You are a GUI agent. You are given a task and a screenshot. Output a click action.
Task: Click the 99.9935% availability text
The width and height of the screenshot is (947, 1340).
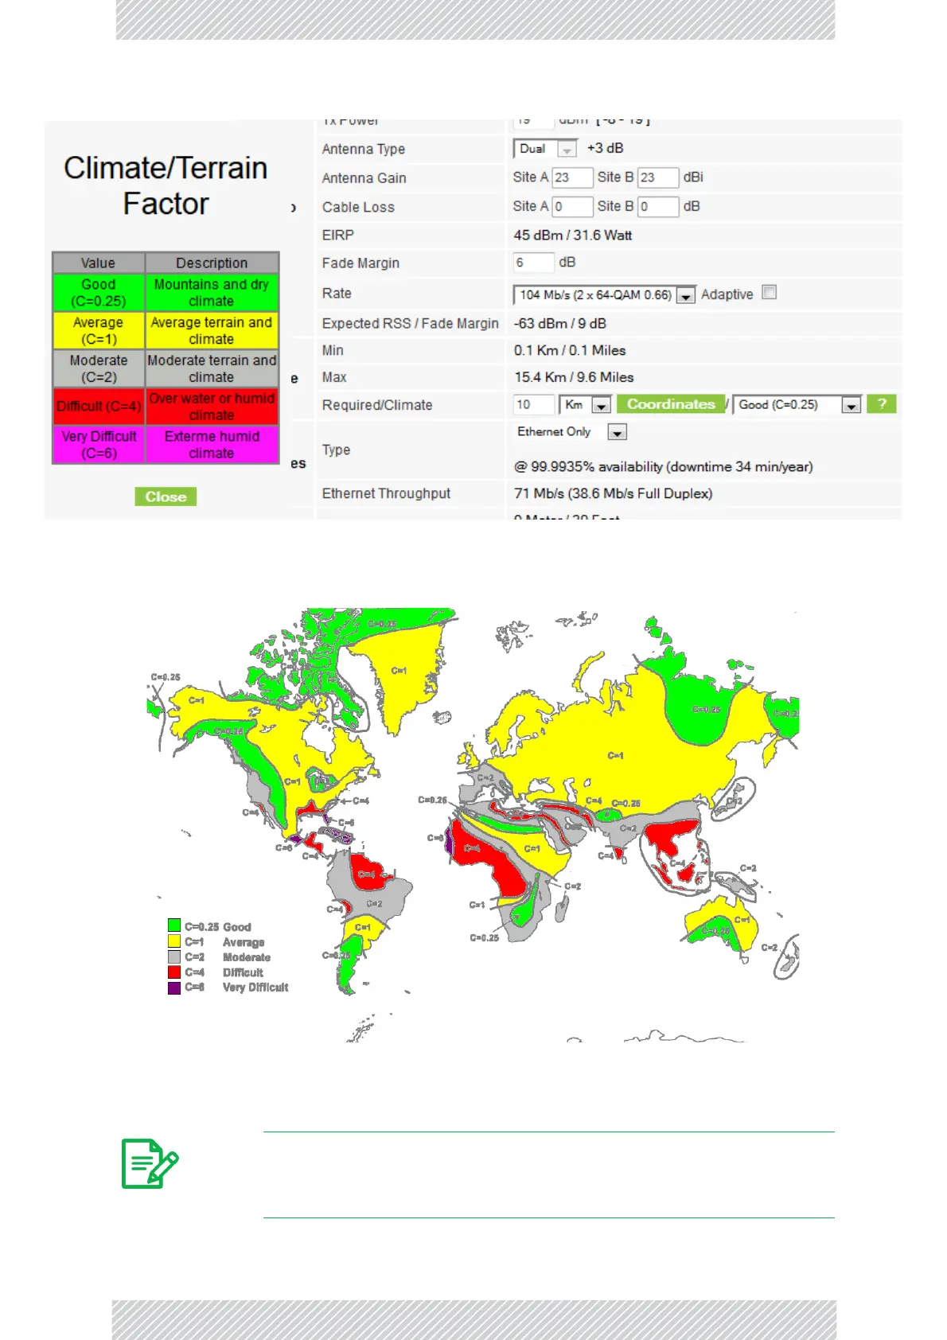[x=664, y=467]
